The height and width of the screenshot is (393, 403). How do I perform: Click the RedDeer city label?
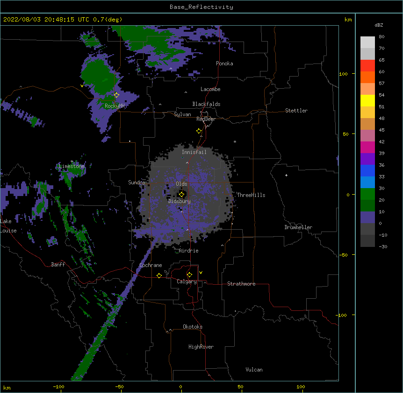click(206, 119)
